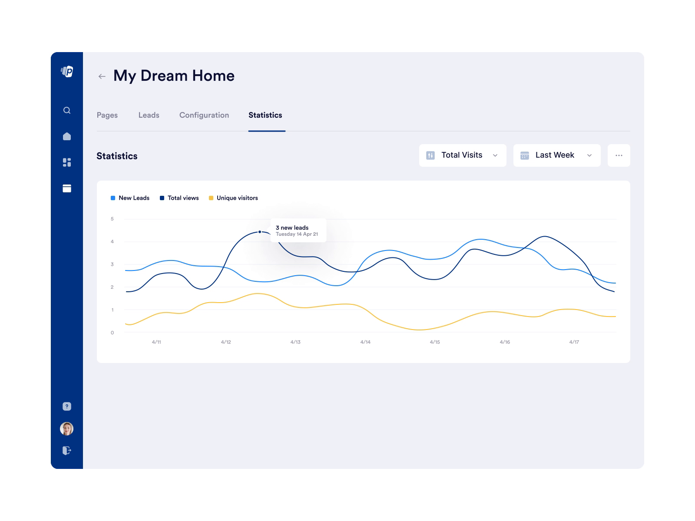Open the Pages section
Viewport: 695px width, 521px height.
tap(107, 115)
